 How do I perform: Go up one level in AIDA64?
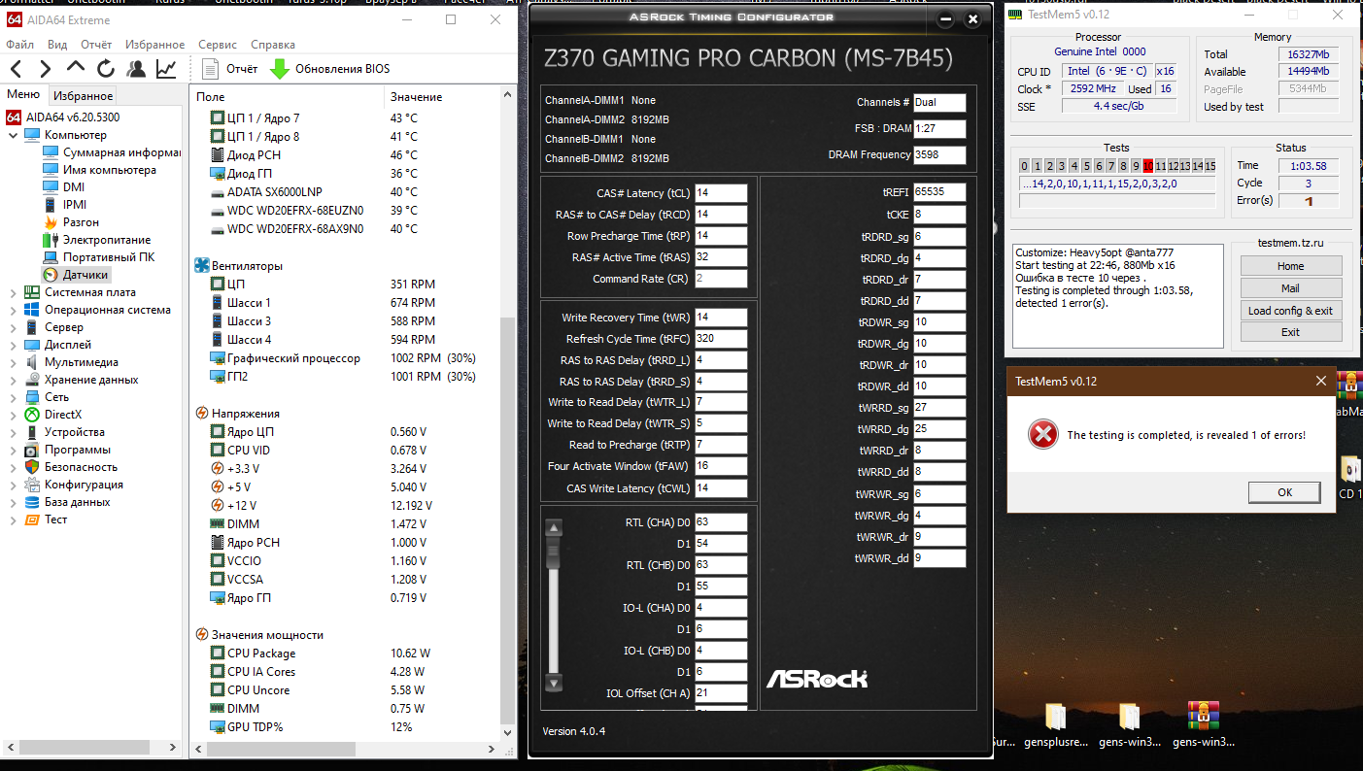(x=76, y=68)
